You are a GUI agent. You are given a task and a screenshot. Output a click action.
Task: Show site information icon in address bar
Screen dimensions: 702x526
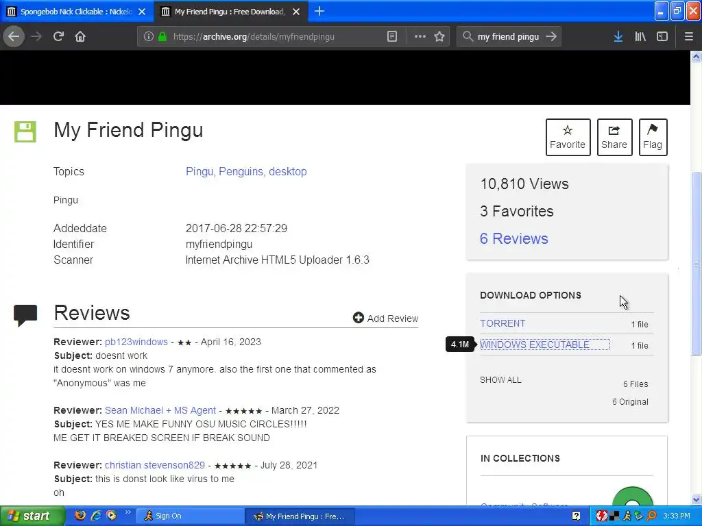point(149,37)
